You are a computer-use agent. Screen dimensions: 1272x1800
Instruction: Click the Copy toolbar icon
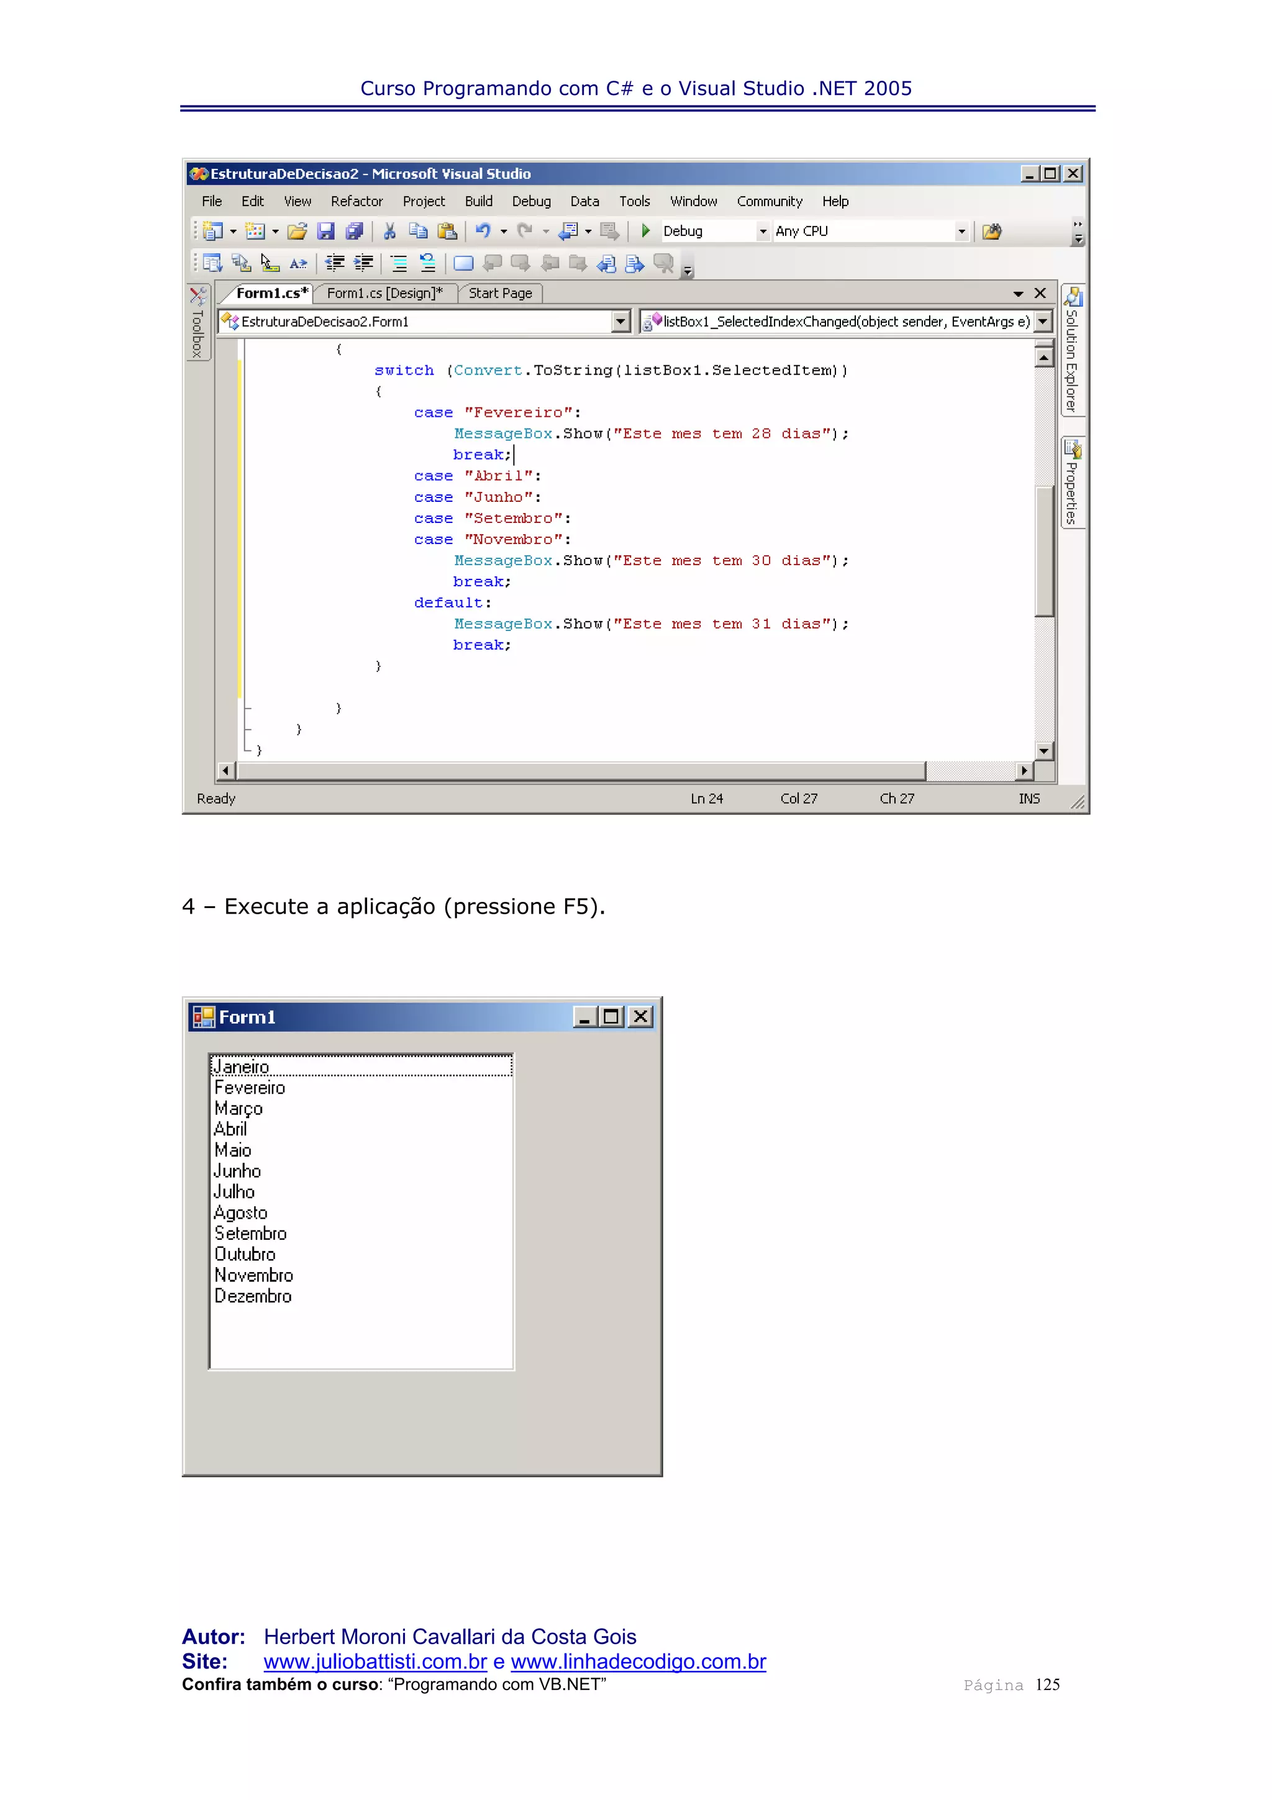point(419,231)
